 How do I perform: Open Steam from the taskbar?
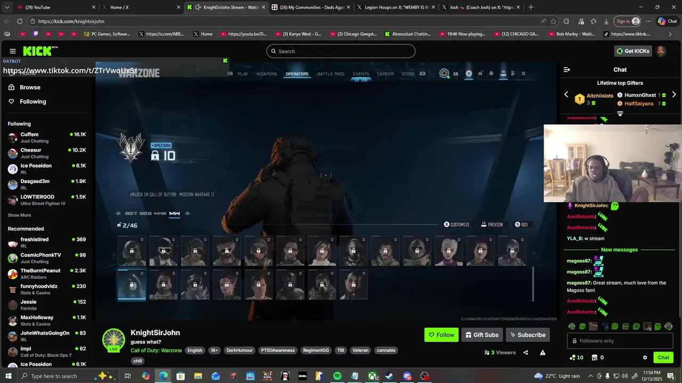point(389,376)
